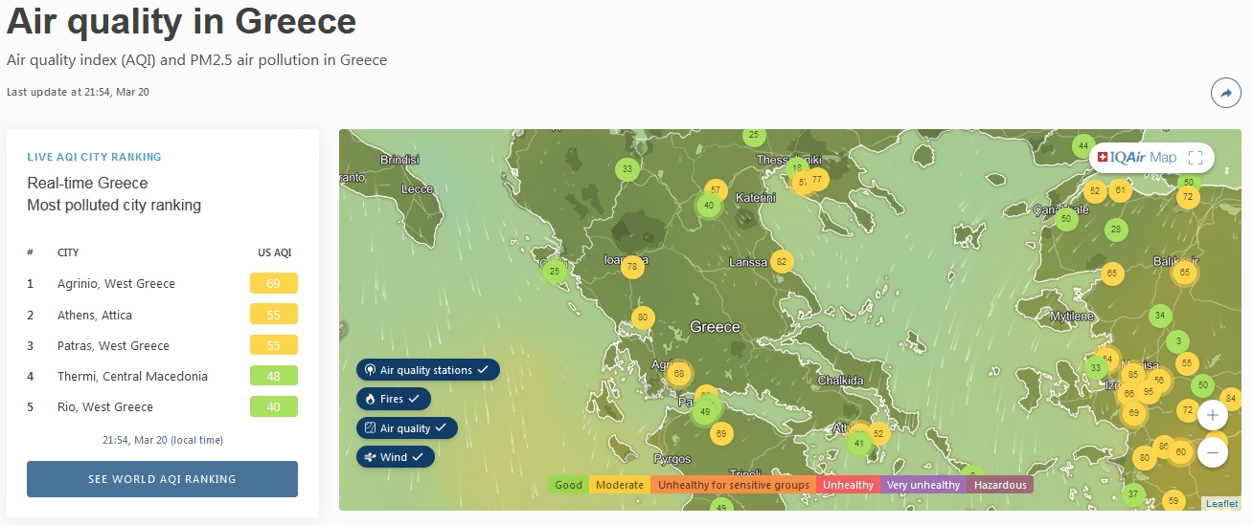Open Athens, Attica ranking row
1253x525 pixels.
click(x=162, y=315)
